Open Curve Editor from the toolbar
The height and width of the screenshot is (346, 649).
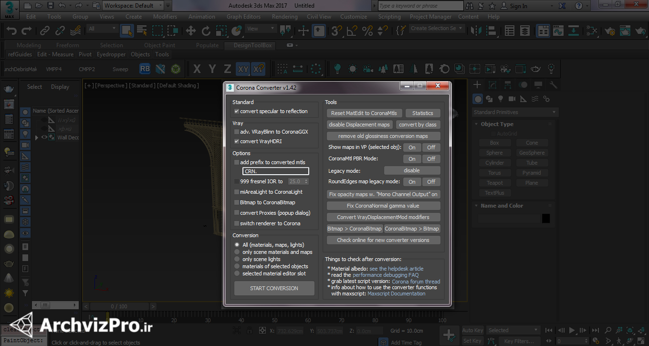[x=558, y=31]
